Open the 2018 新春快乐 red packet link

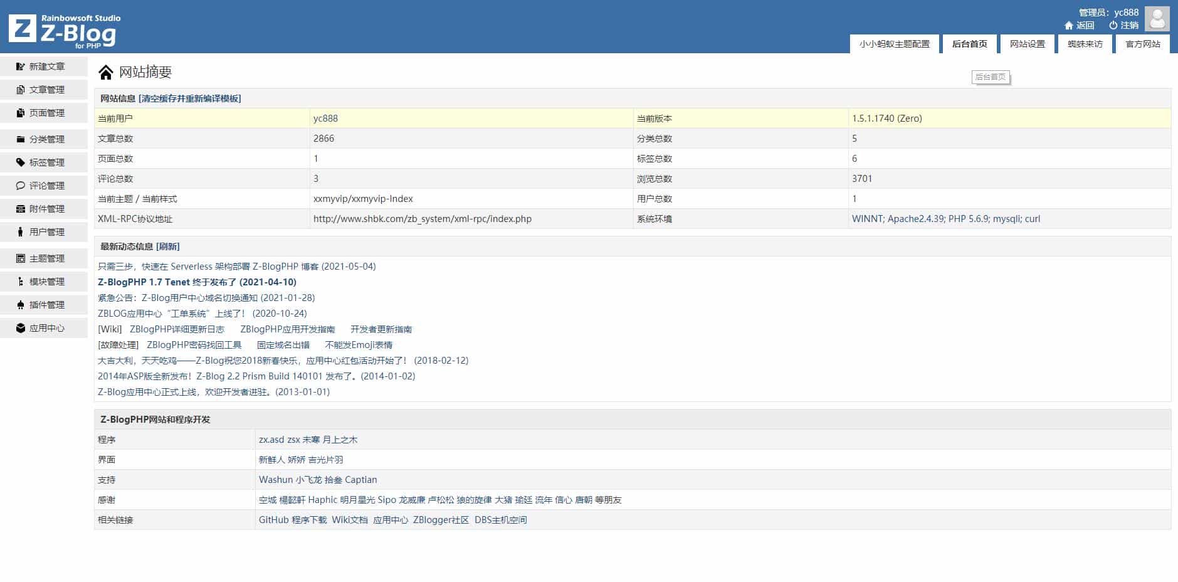tap(283, 361)
